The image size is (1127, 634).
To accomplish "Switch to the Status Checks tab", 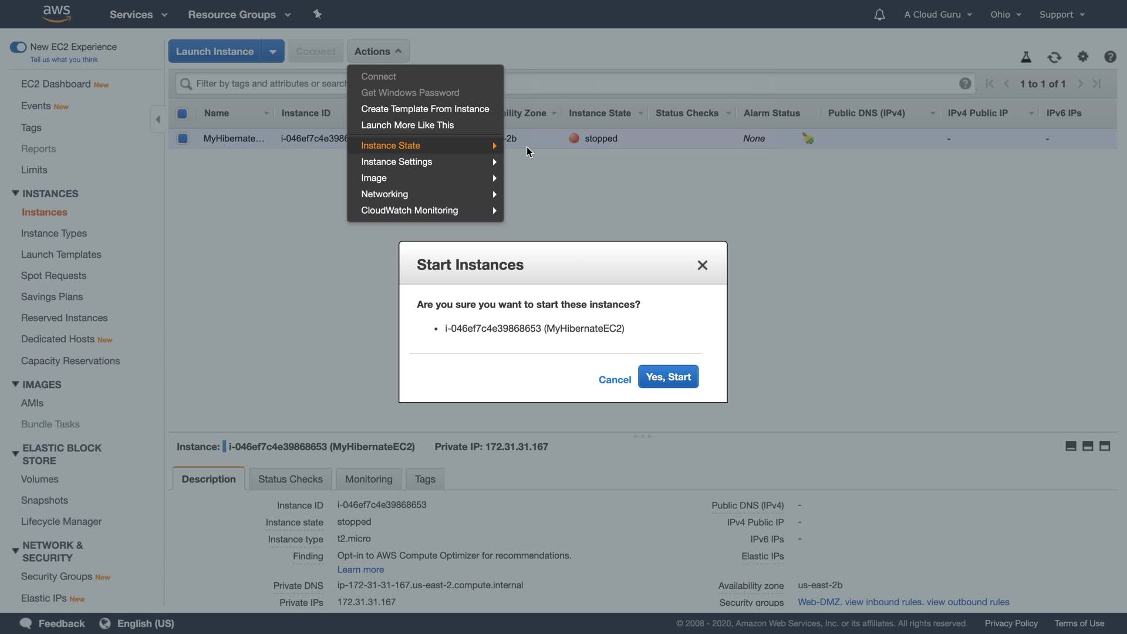I will [x=290, y=479].
